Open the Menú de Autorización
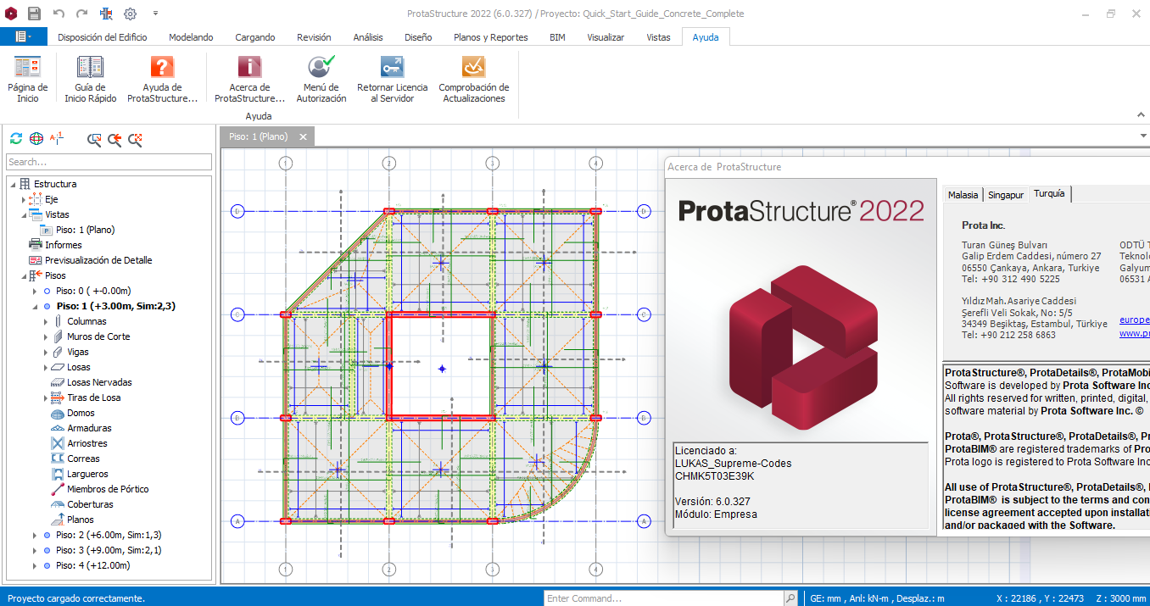 [321, 80]
